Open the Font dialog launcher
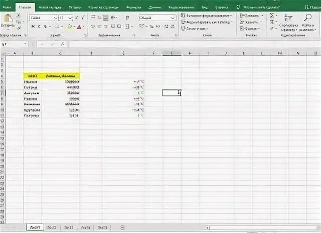This screenshot has height=233, width=321. pos(86,36)
